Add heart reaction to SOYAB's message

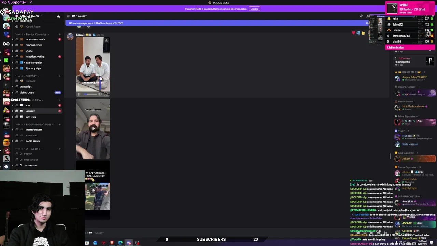point(353,33)
